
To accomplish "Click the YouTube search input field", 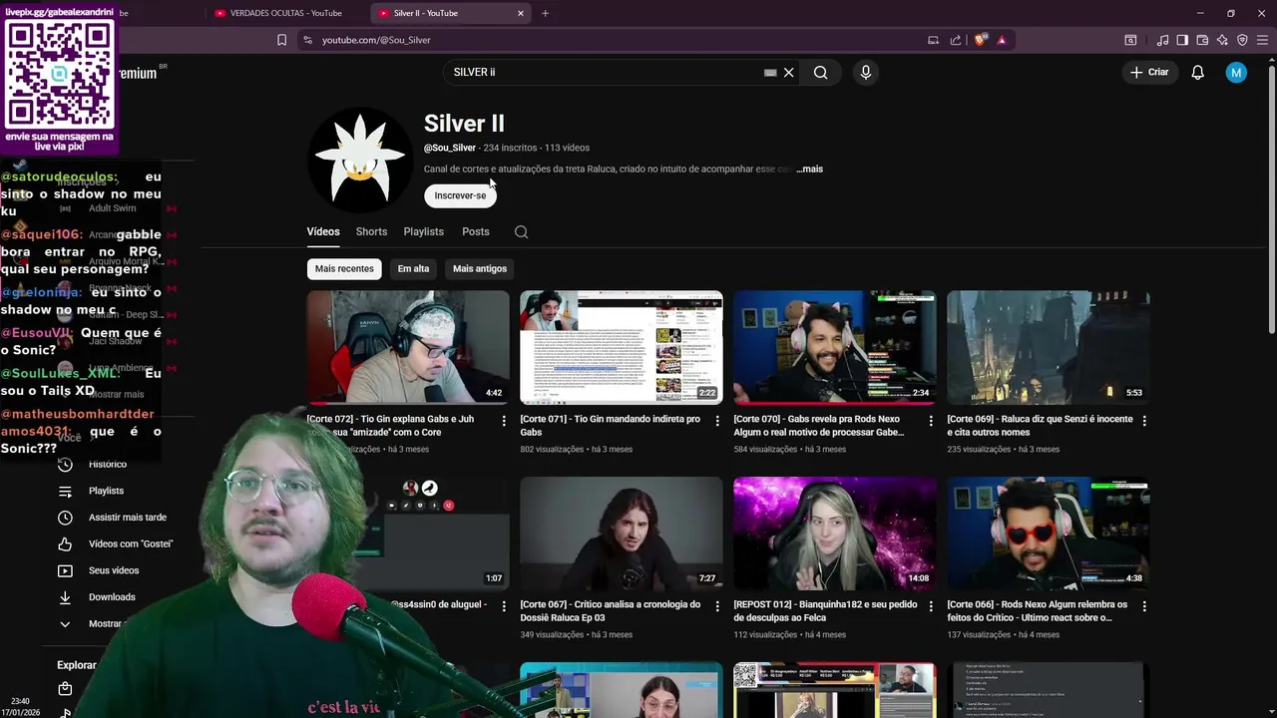I will click(604, 72).
